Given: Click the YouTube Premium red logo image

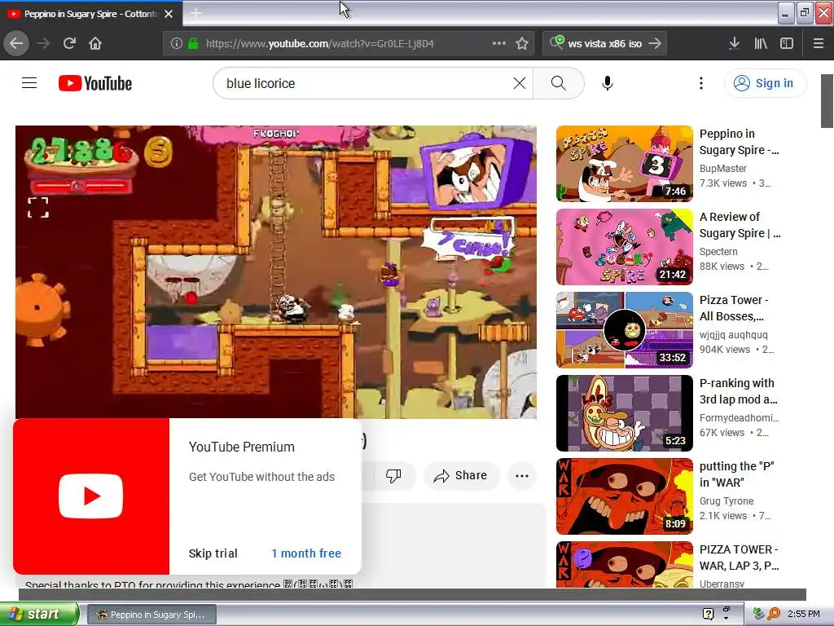Looking at the screenshot, I should (91, 496).
